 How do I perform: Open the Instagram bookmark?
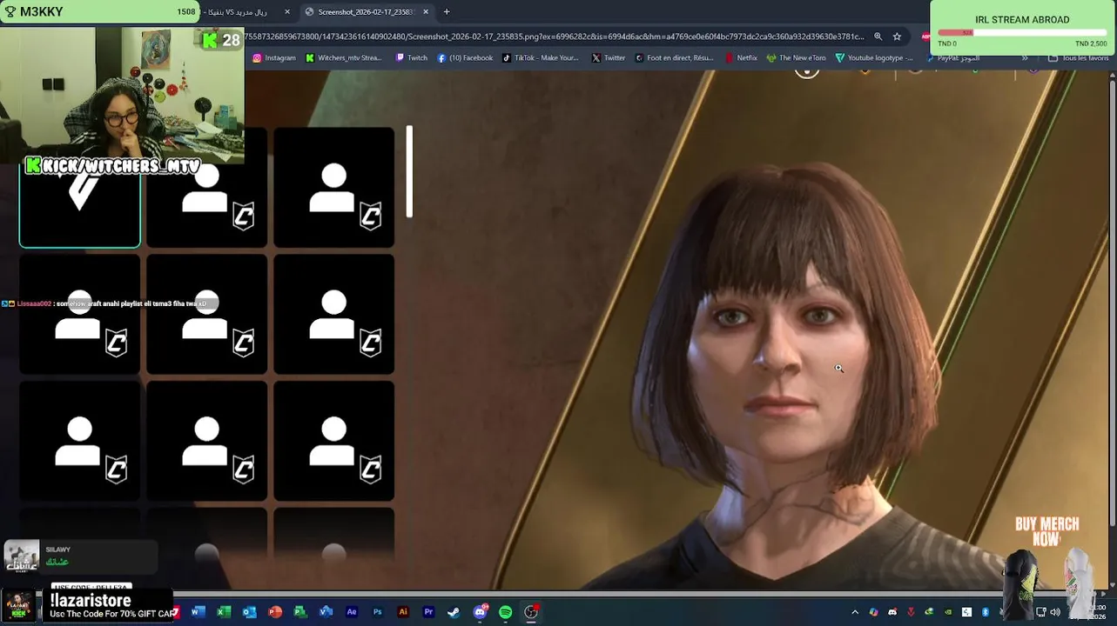click(x=274, y=58)
